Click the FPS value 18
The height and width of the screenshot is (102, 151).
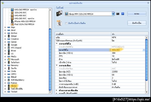point(113,56)
